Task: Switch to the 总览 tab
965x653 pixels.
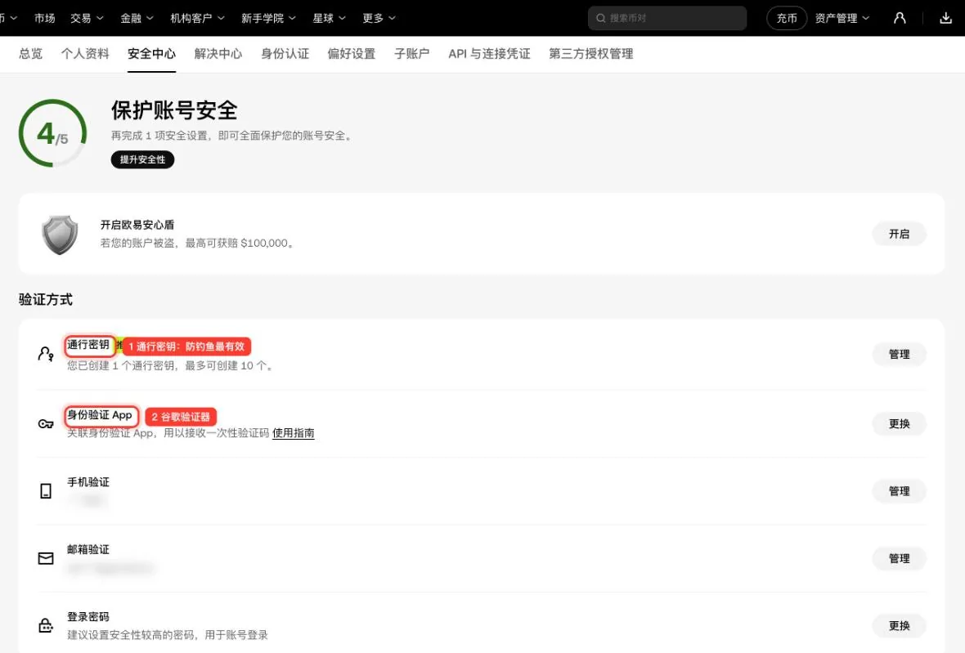Action: coord(31,54)
